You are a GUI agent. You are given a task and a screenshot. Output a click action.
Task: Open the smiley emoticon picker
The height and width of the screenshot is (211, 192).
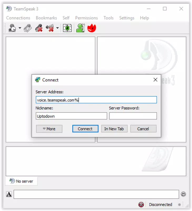click(183, 194)
